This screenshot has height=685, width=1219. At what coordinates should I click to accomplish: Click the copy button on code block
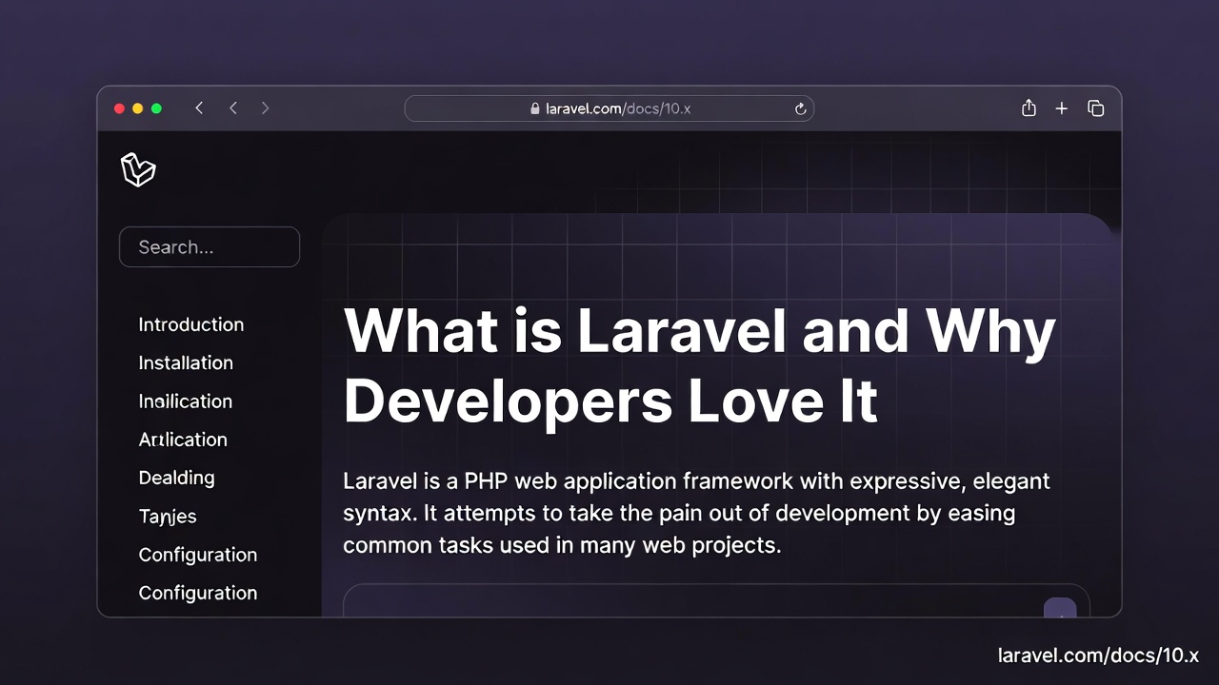pos(1059,608)
